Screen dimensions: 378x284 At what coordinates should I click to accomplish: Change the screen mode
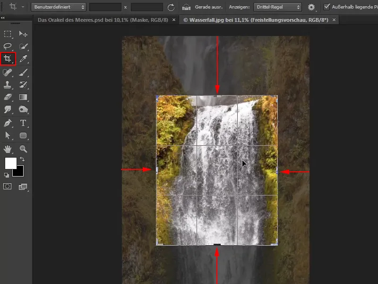pos(23,186)
